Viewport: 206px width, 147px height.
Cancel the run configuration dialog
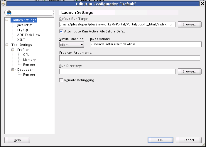point(188,140)
